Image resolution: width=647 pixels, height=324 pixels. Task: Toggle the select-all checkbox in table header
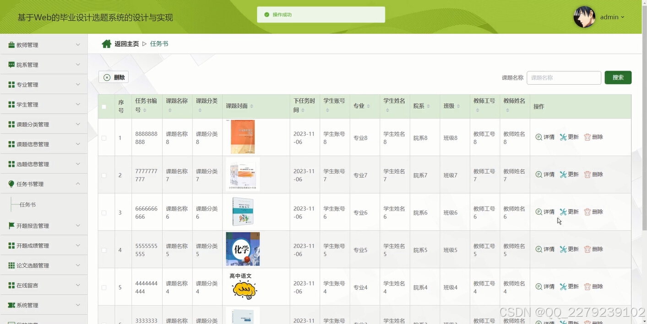coord(104,106)
